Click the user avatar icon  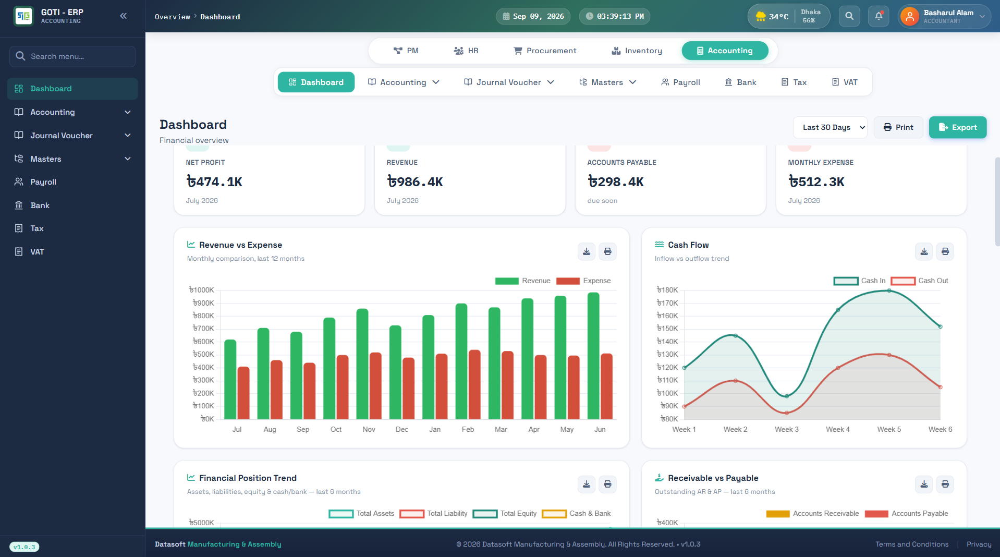point(909,17)
